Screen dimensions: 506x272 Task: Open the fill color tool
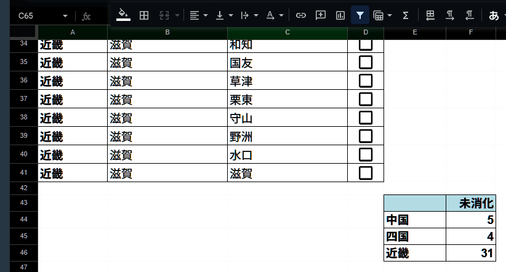tap(123, 15)
